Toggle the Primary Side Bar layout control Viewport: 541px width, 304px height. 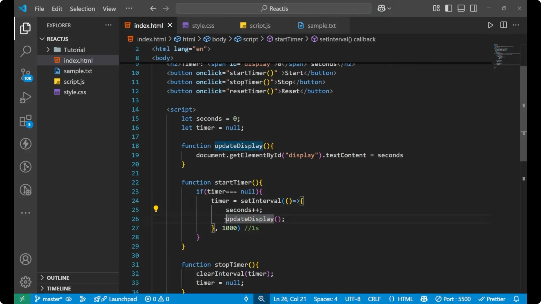click(448, 8)
